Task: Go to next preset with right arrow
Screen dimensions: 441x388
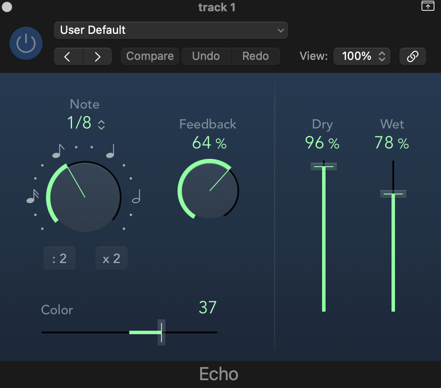Action: click(97, 56)
